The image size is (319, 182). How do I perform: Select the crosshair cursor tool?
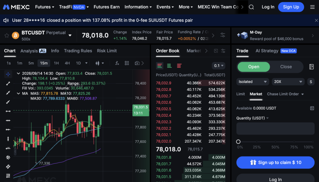[8, 74]
